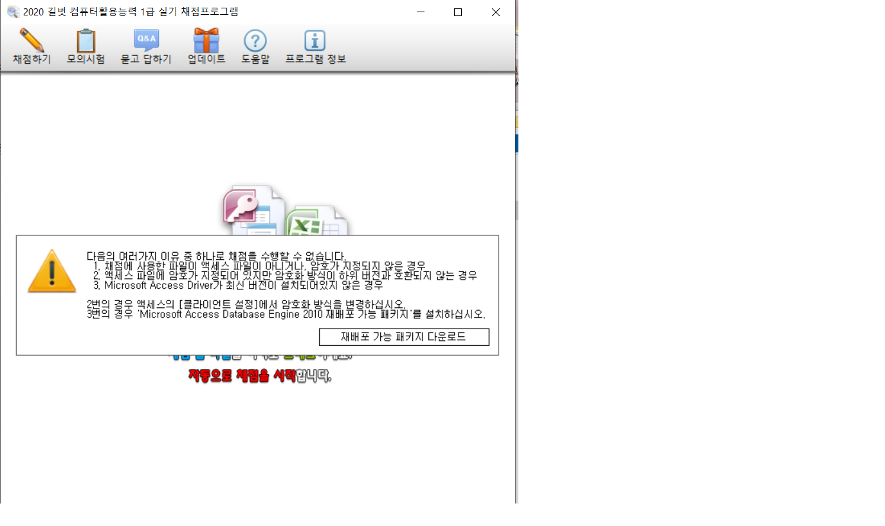Choose the 묻고 답하기 label
Viewport: 885px width, 526px height.
(146, 59)
